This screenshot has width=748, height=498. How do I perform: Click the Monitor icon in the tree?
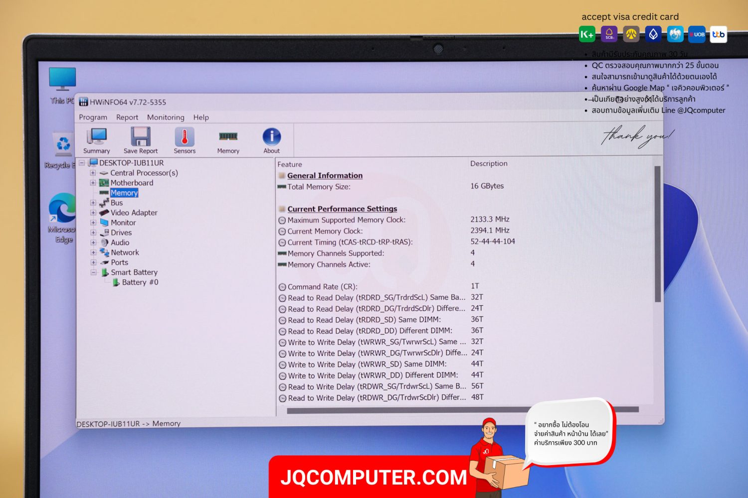(x=104, y=223)
